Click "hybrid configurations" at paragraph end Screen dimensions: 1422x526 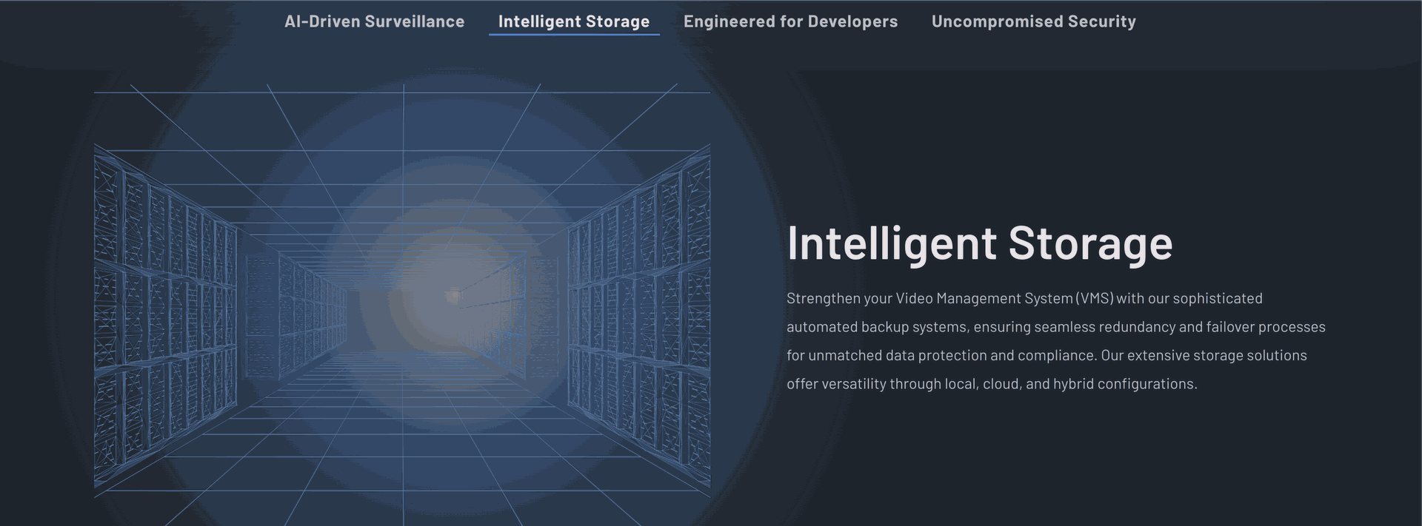1124,384
